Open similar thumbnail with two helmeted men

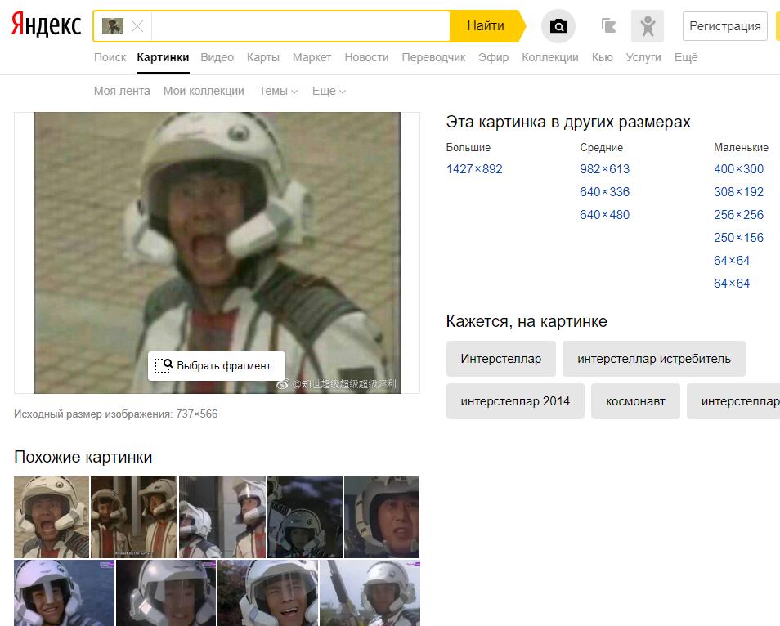[134, 517]
